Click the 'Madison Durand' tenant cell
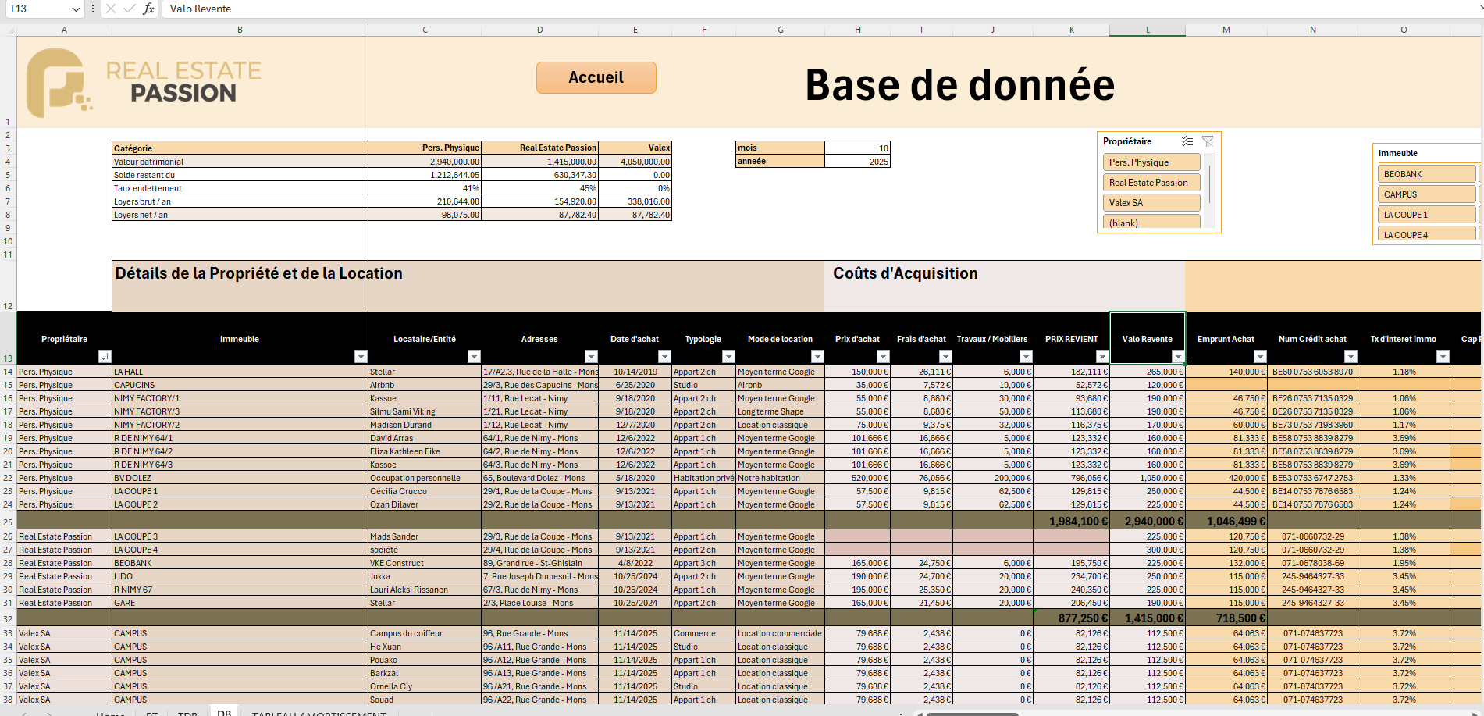Image resolution: width=1484 pixels, height=716 pixels. (425, 425)
